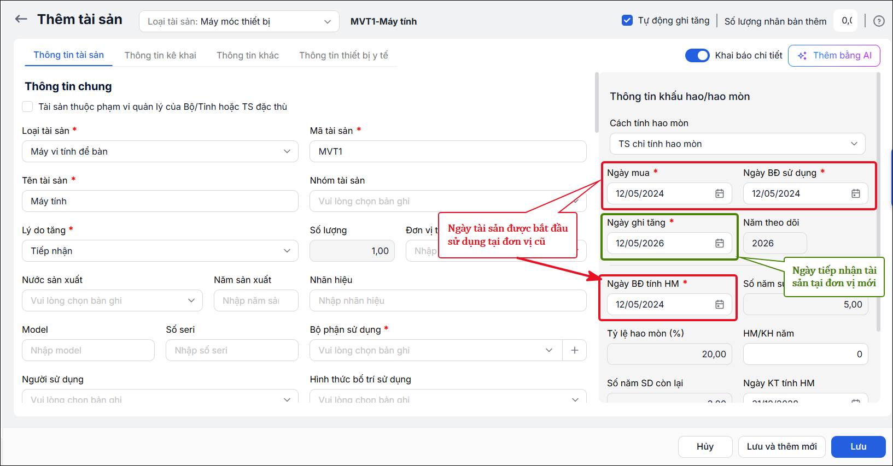Expand Người sử dụng dropdown
This screenshot has height=466, width=893.
click(x=160, y=397)
